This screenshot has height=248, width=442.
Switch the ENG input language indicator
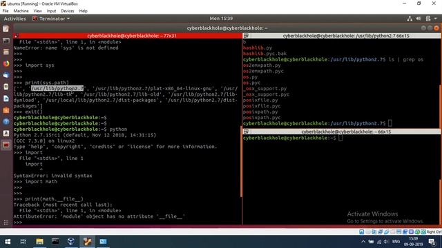pyautogui.click(x=396, y=242)
